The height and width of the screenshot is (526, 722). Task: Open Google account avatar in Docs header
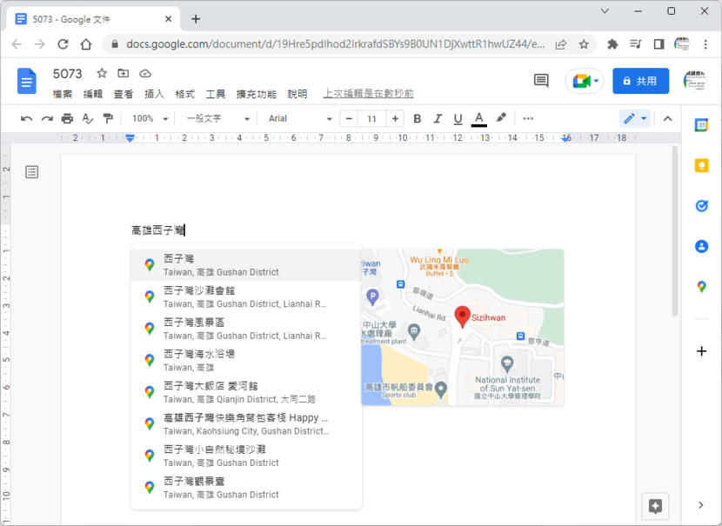point(695,81)
